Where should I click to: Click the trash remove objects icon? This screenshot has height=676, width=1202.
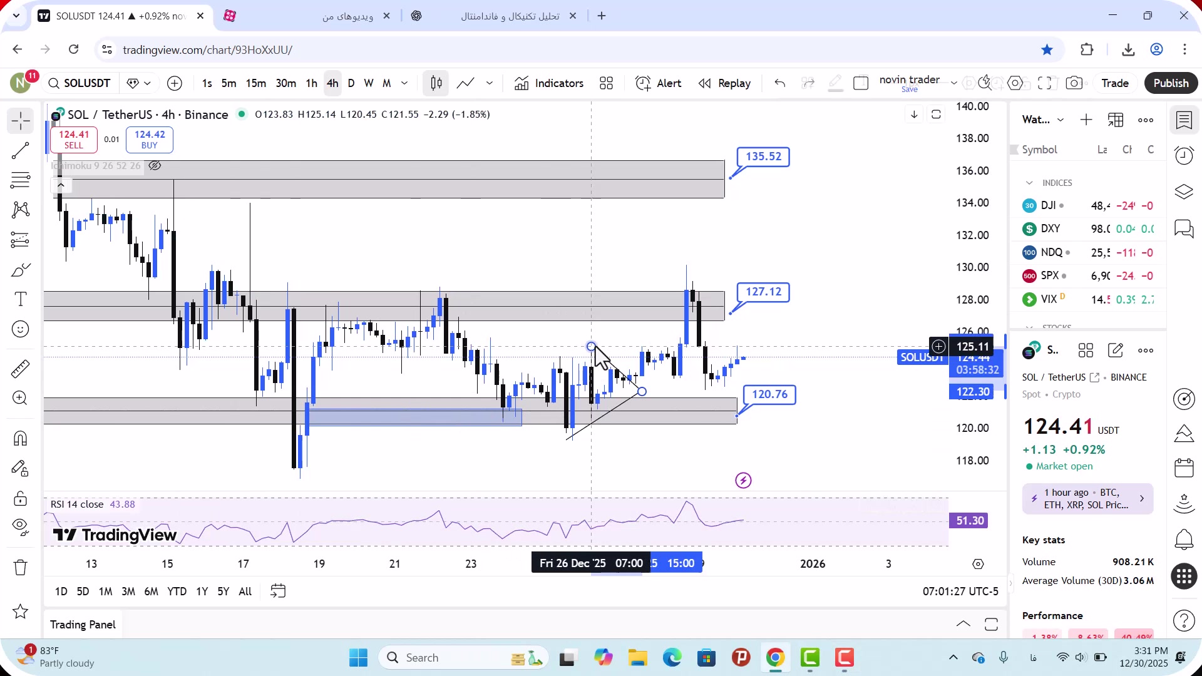coord(20,567)
